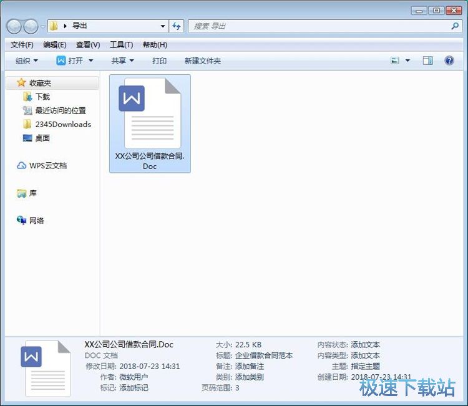Go to 桌面 in navigation pane
The height and width of the screenshot is (406, 468).
click(42, 138)
